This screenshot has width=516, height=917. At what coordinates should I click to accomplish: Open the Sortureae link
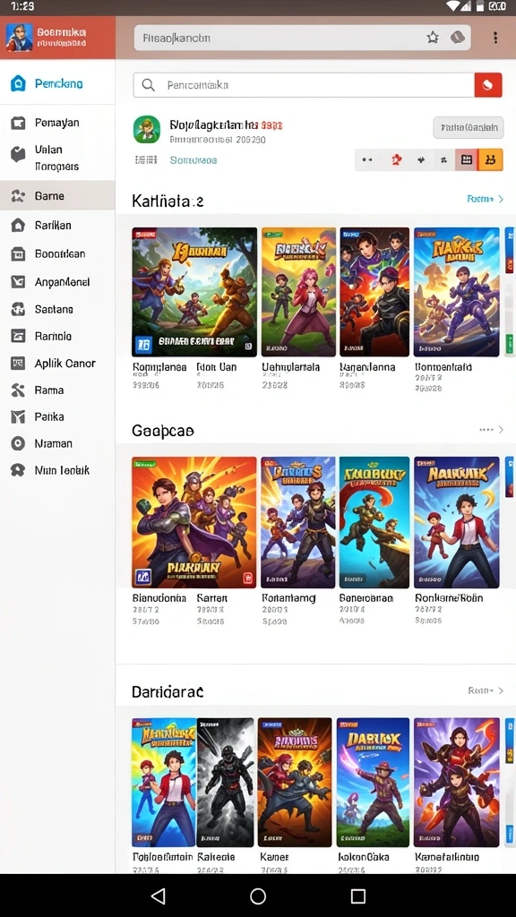click(x=193, y=159)
